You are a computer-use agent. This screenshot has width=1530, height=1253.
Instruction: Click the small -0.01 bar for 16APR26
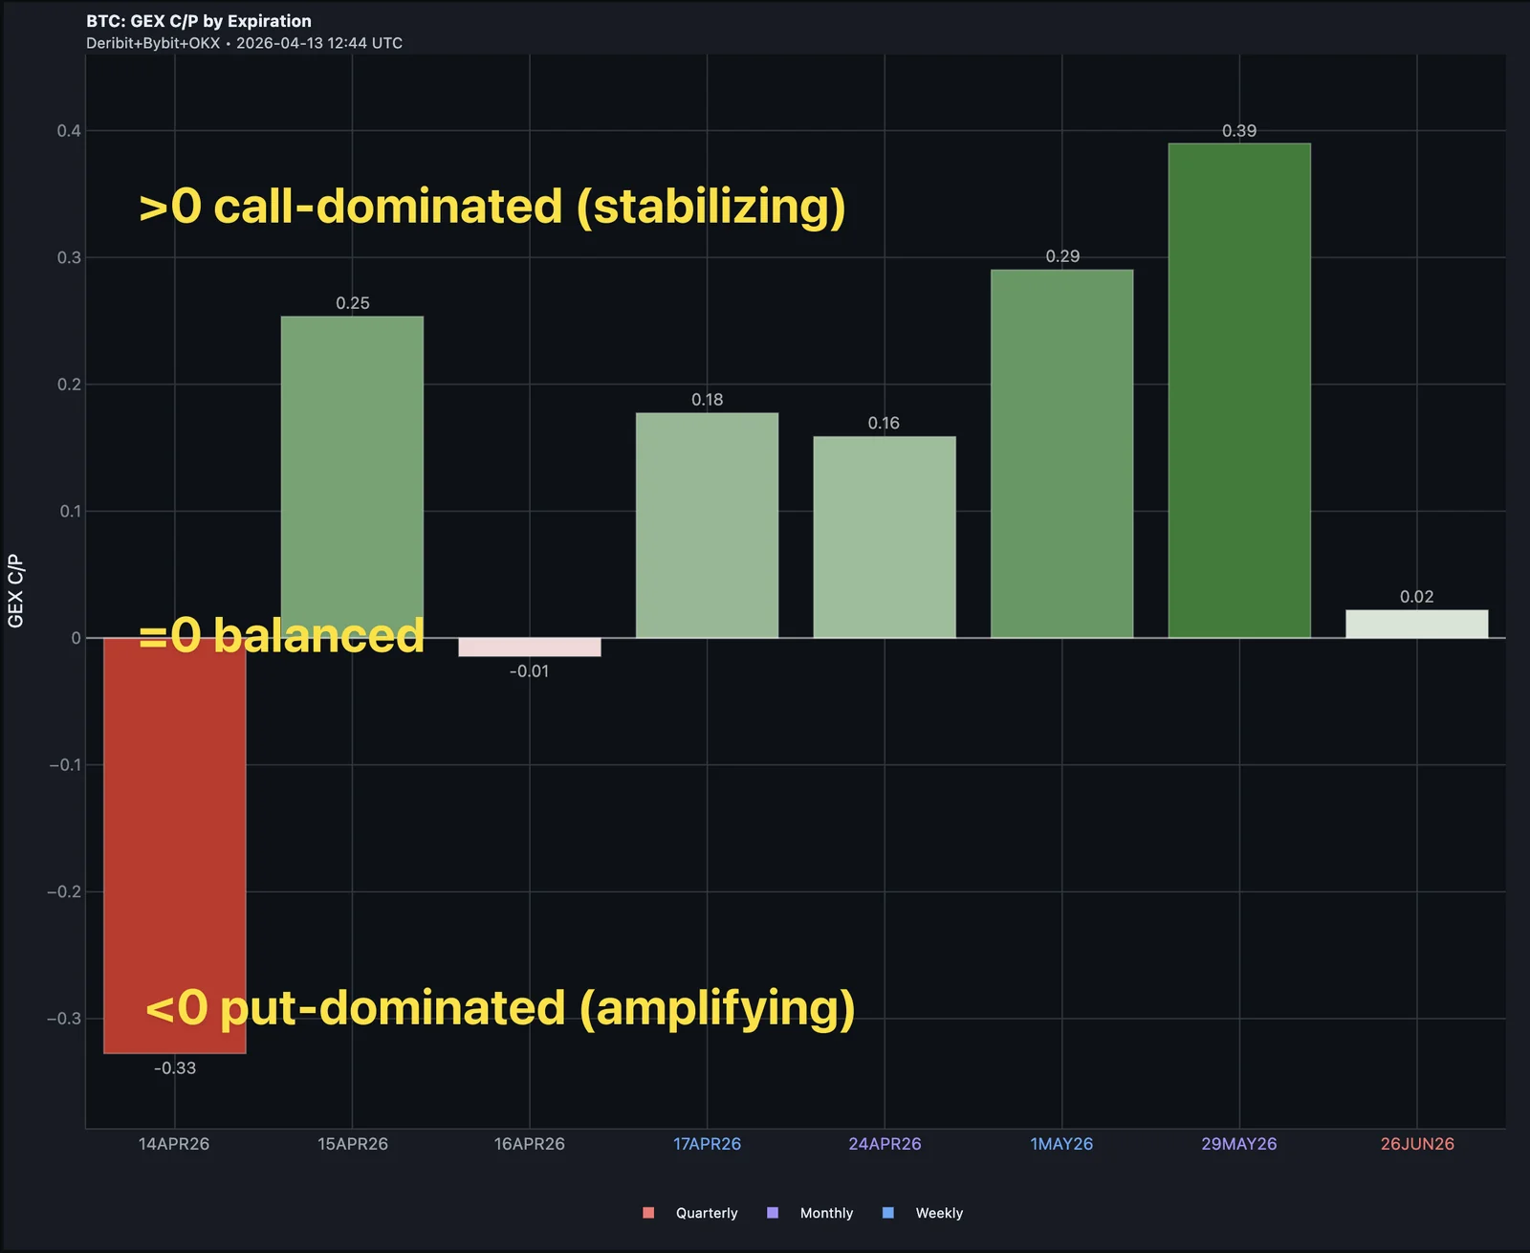point(529,648)
